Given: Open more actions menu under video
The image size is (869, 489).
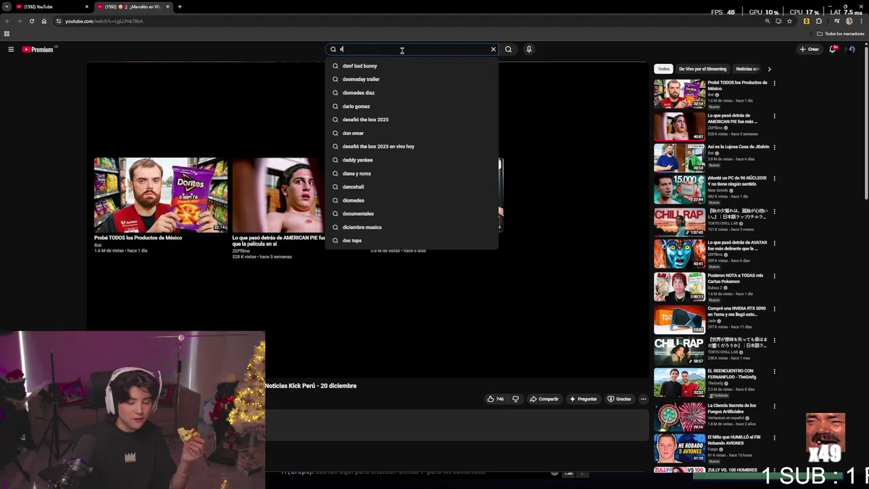Looking at the screenshot, I should [x=643, y=399].
